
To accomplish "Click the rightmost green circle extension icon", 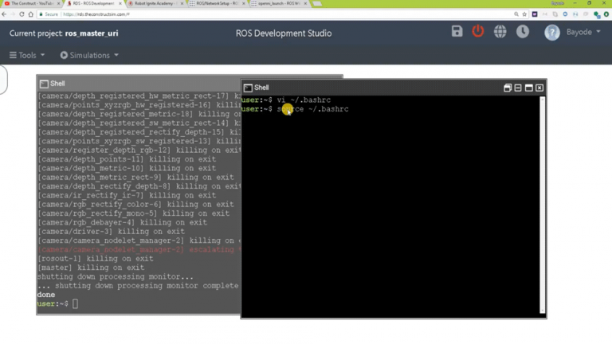I will coord(606,14).
